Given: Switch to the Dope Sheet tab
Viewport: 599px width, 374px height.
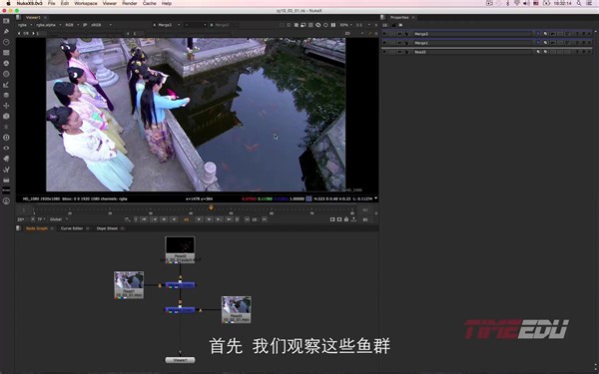Looking at the screenshot, I should click(x=107, y=228).
